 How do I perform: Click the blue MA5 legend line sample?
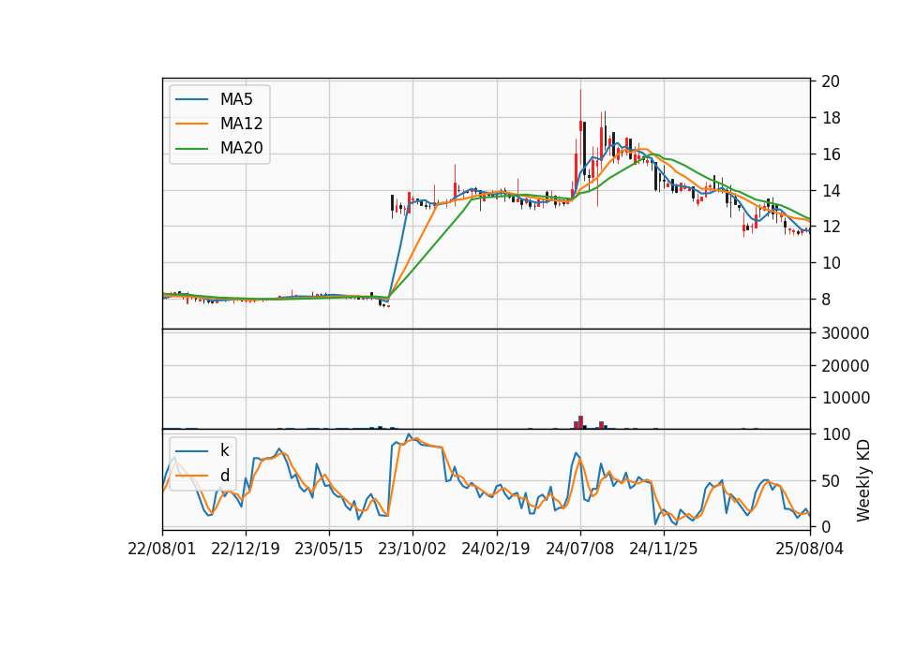point(191,99)
